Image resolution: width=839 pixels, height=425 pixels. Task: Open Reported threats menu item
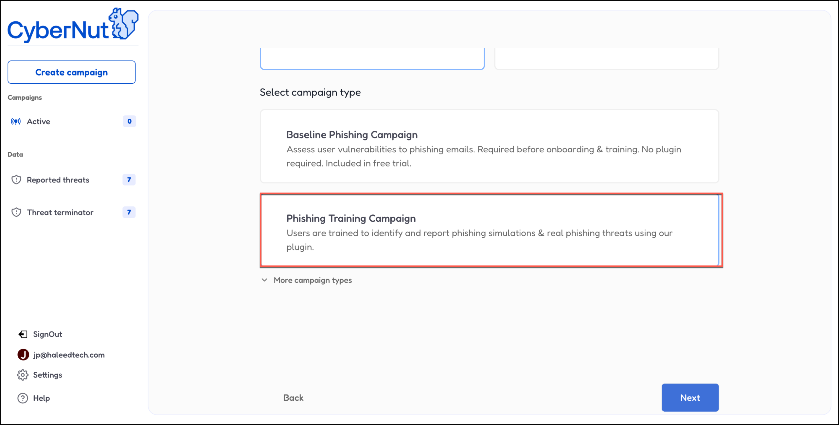58,180
